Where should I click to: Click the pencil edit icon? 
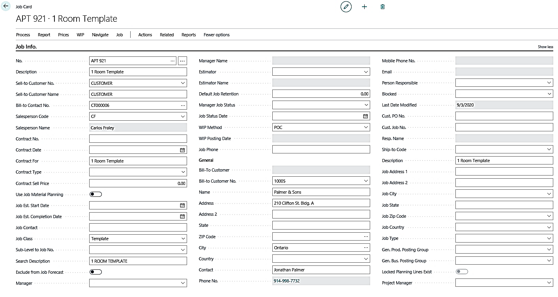point(346,7)
